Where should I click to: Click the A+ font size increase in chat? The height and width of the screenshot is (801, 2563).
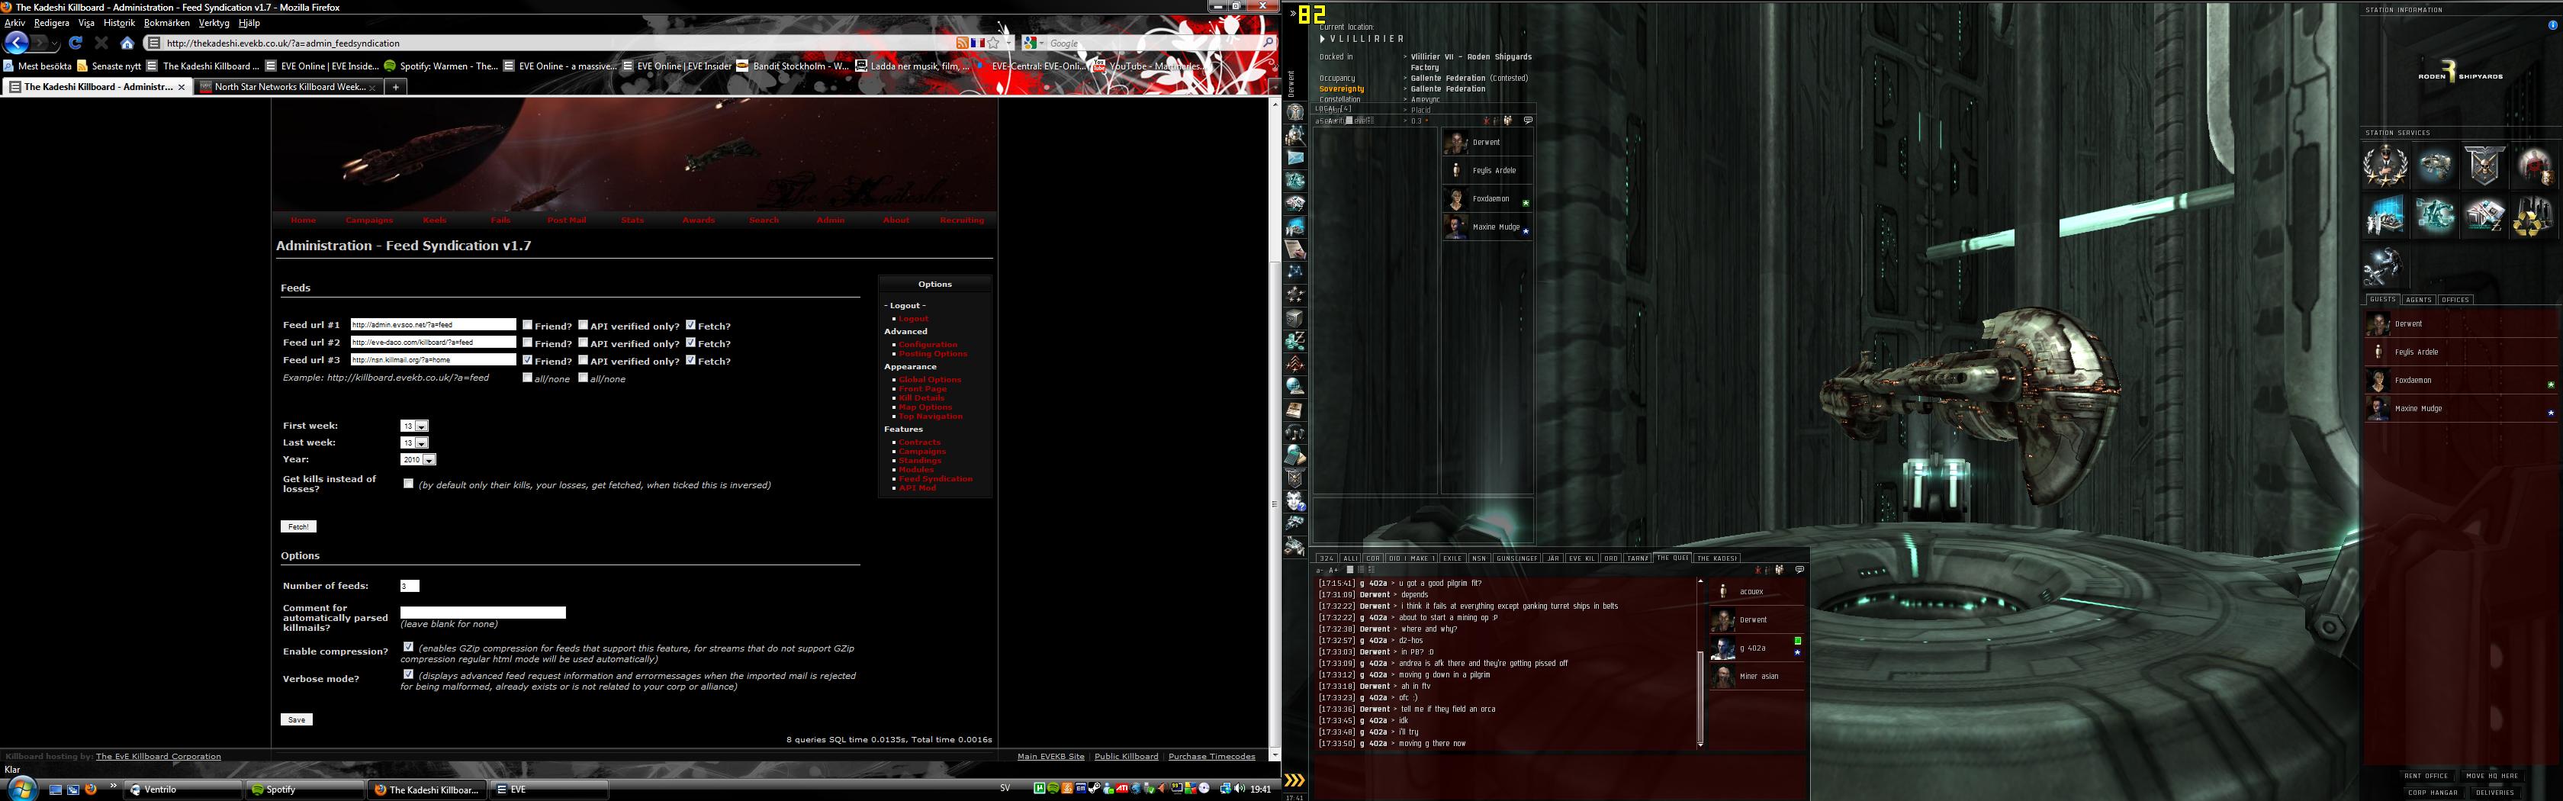1333,570
